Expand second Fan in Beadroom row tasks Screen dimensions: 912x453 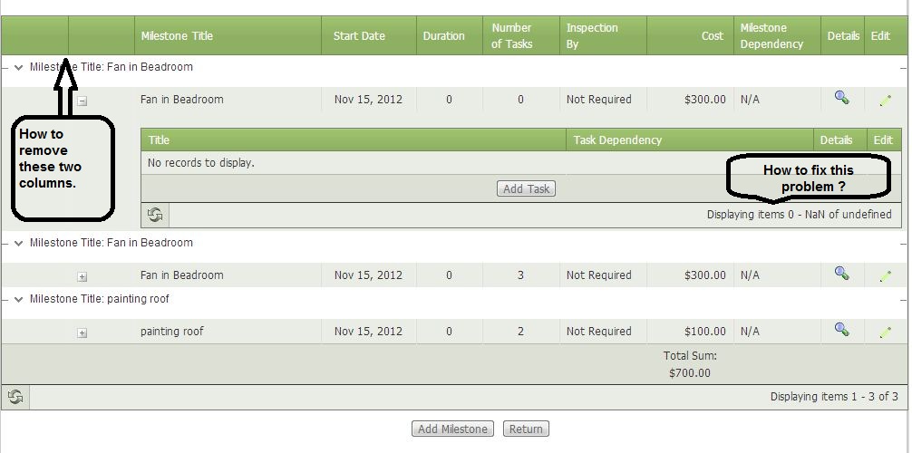pos(82,276)
